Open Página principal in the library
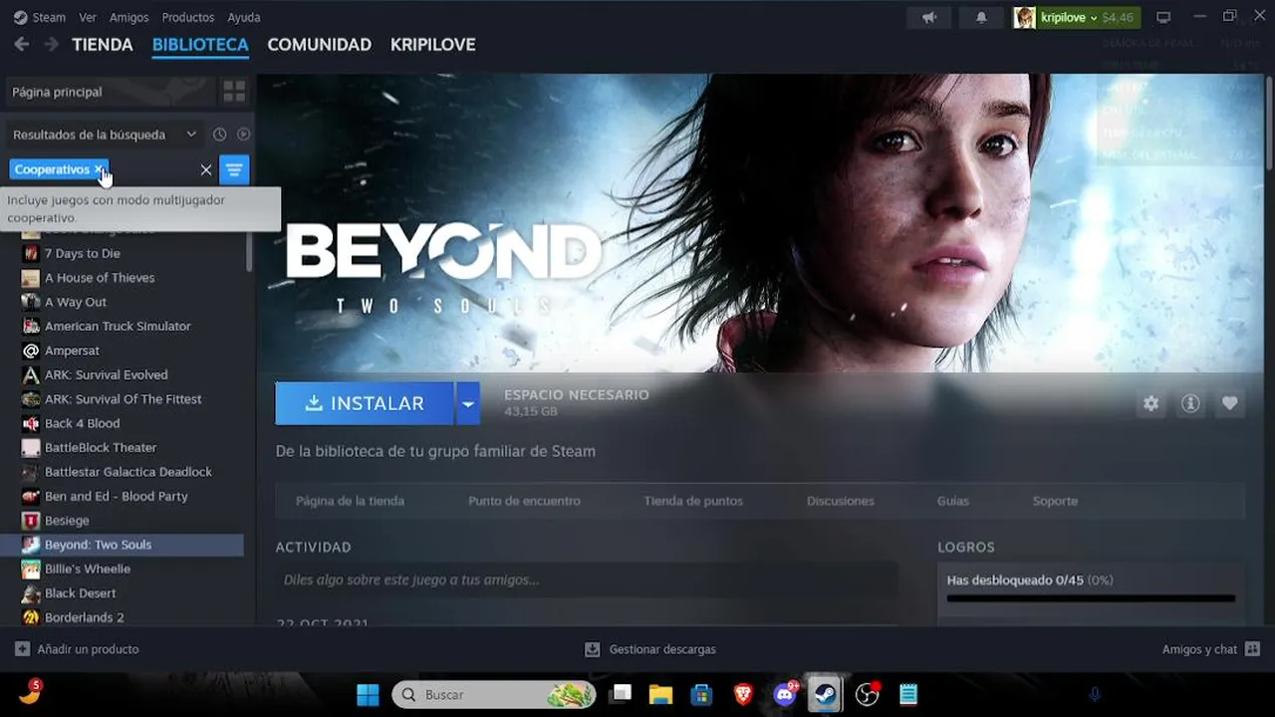Image resolution: width=1275 pixels, height=717 pixels. pyautogui.click(x=110, y=92)
